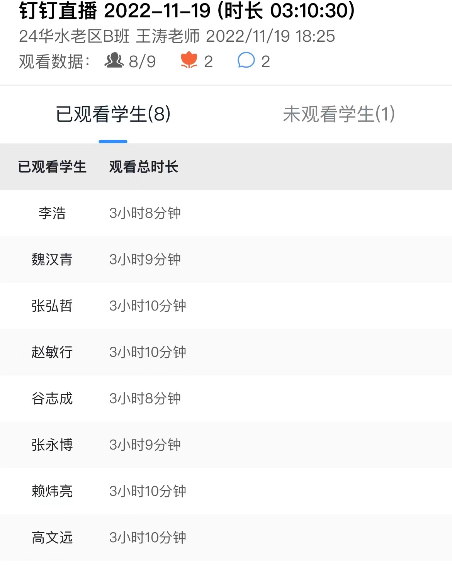Tap the 钉钉直播 2022-11-19 title
Screen dimensions: 452x572
[x=187, y=10]
